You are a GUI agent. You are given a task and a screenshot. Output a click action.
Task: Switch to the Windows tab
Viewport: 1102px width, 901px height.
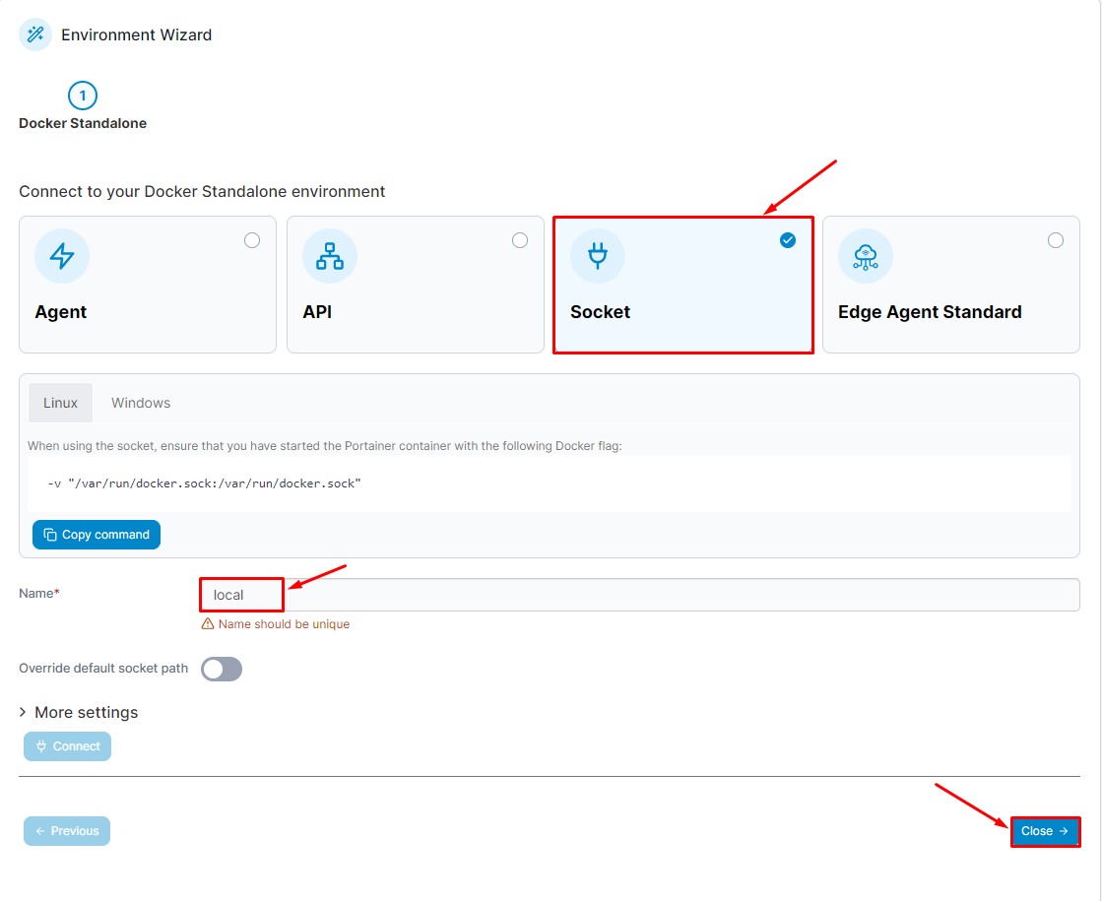point(141,403)
